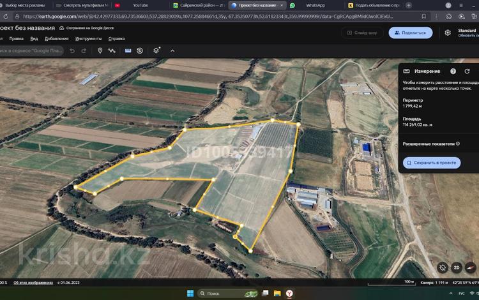Click the area value 114 269,02 кв. м
Image resolution: width=479 pixels, height=300 pixels.
click(x=417, y=125)
